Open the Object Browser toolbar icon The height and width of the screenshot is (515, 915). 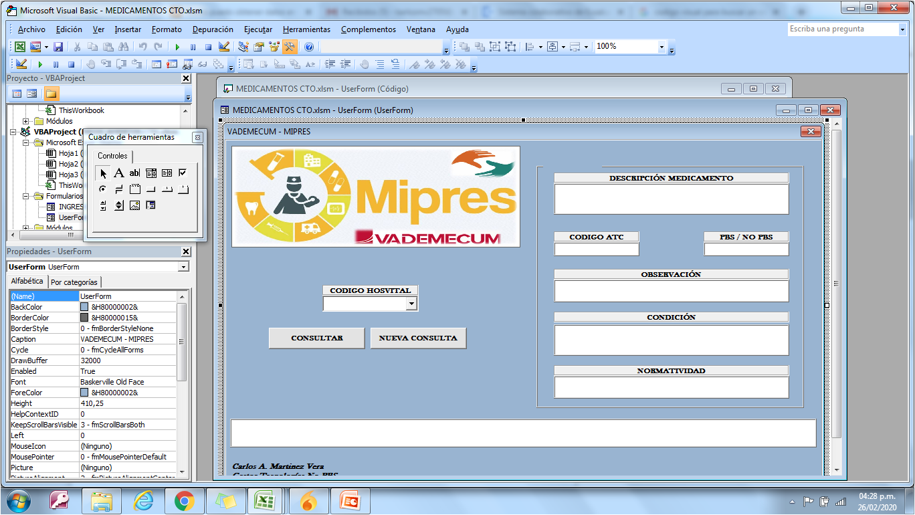(x=274, y=47)
